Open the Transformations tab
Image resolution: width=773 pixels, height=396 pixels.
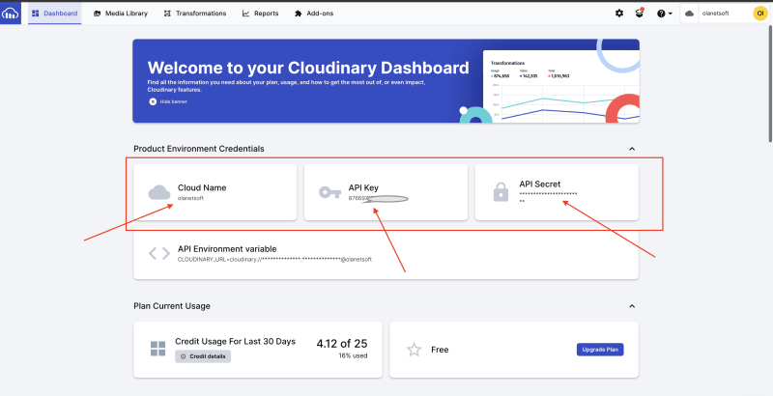coord(195,14)
